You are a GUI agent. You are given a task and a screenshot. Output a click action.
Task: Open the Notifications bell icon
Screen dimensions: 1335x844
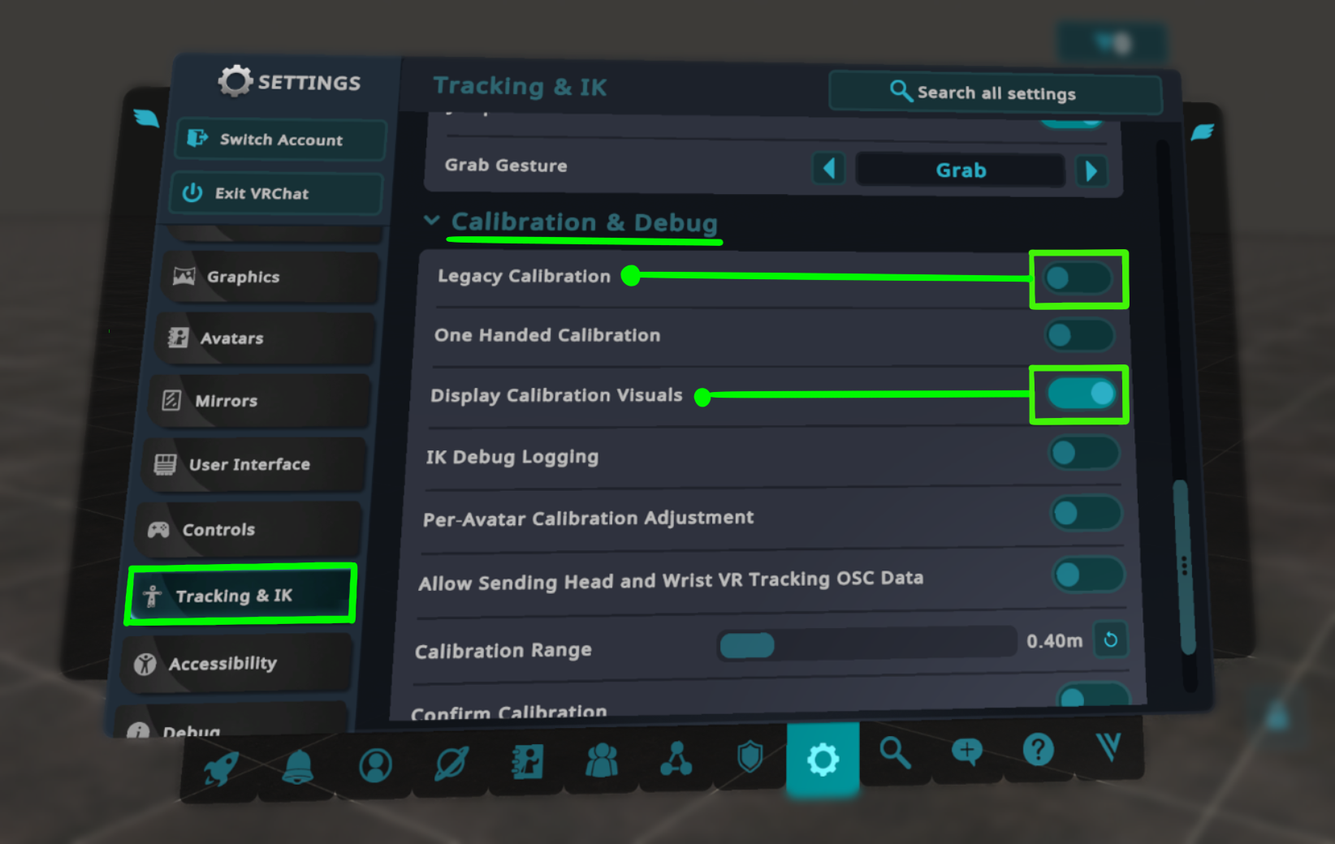tap(298, 766)
